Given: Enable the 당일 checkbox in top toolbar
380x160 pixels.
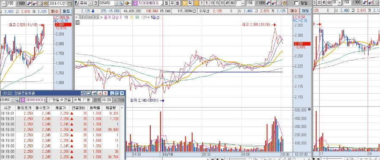Looking at the screenshot, I should [x=296, y=3].
